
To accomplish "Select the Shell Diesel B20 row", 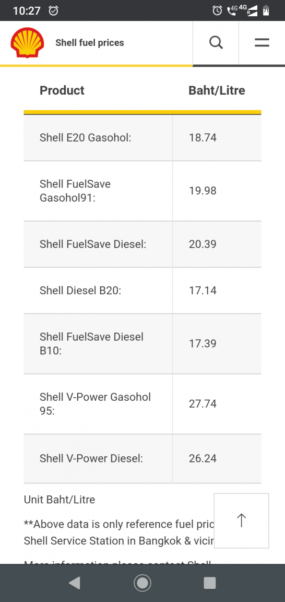I will click(142, 290).
